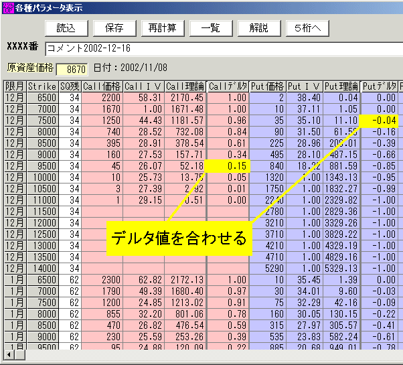Click the scroll-left arrow of horizontal scrollbar
403x365 pixels.
(x=9, y=355)
